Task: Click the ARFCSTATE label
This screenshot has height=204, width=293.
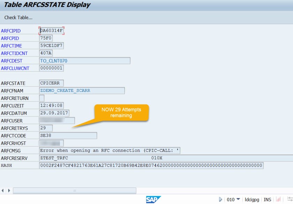Action: (13, 83)
